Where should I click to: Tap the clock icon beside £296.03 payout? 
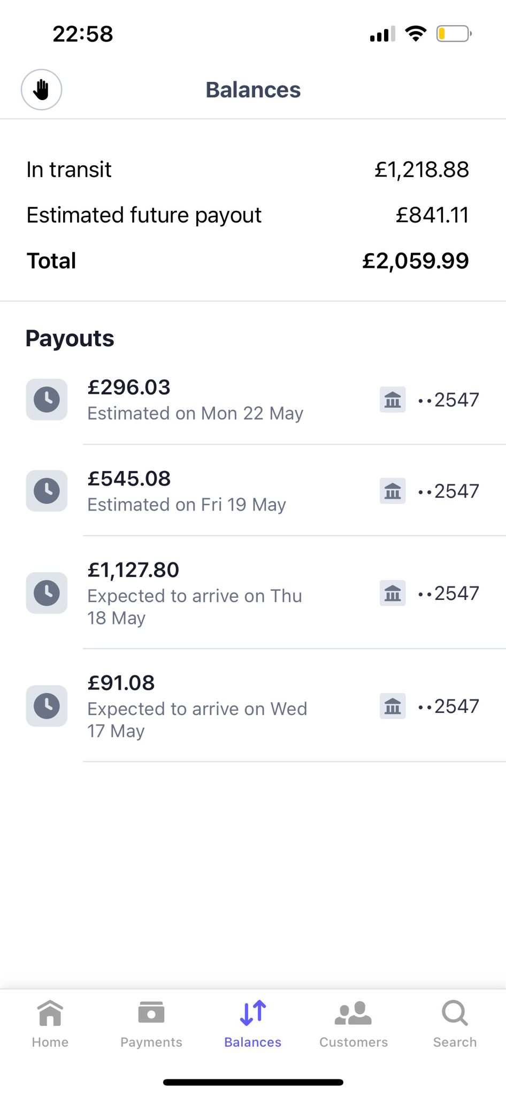coord(47,400)
